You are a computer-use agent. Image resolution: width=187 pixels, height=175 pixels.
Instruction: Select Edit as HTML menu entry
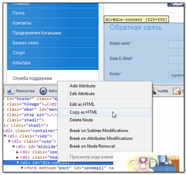[82, 104]
